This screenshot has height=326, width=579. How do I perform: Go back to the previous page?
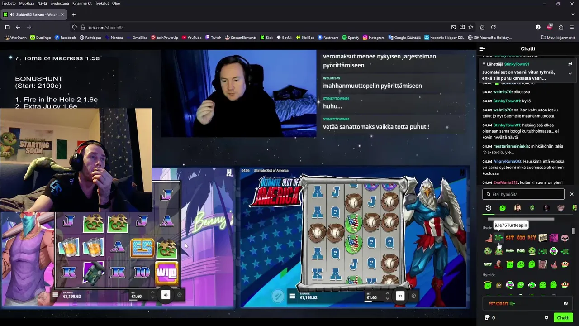(x=18, y=27)
